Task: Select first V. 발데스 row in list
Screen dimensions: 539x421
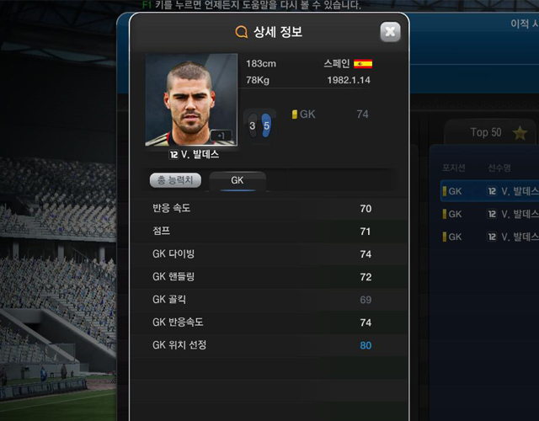Action: 489,191
